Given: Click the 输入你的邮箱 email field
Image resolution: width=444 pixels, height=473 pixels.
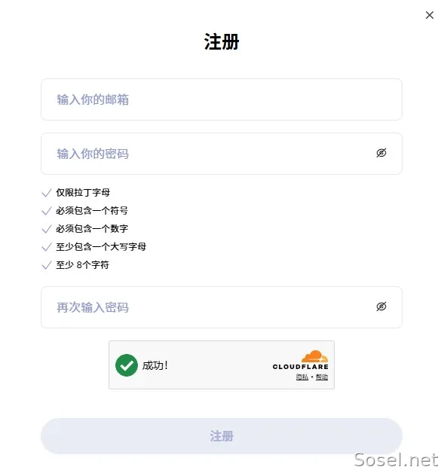Looking at the screenshot, I should [x=222, y=99].
